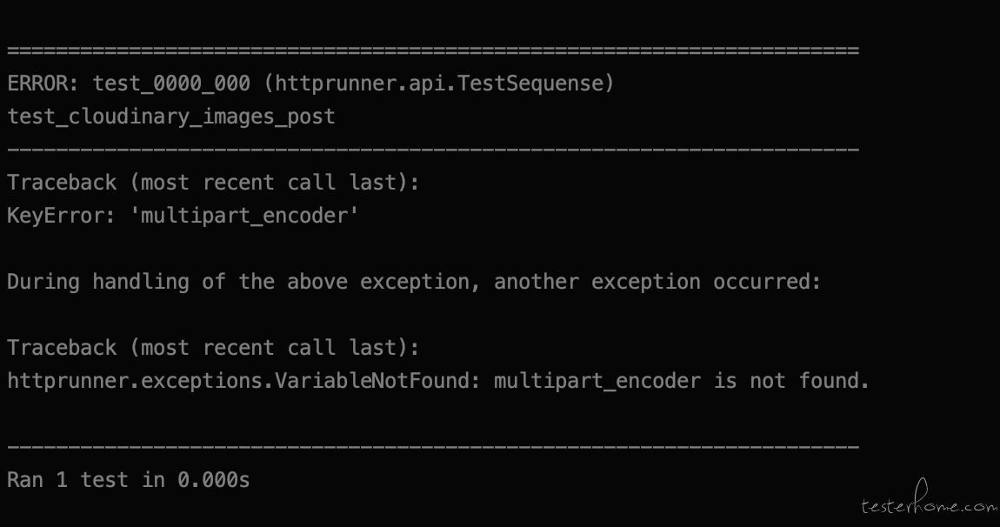
Task: Click the '0.000s' duration value
Action: 214,480
